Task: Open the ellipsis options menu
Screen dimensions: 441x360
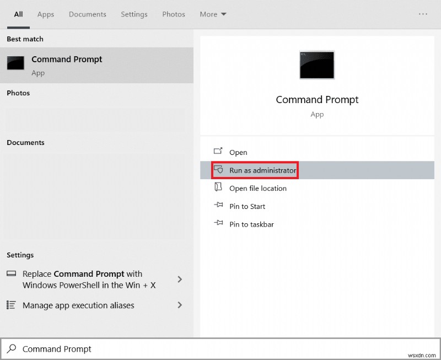Action: (423, 14)
